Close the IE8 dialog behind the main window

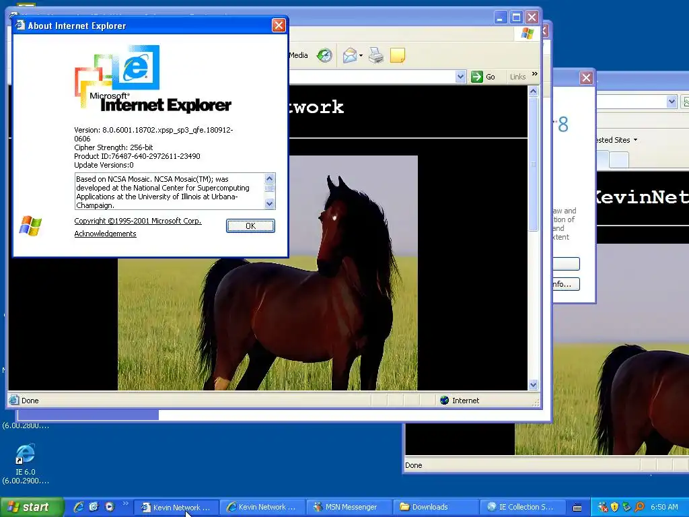pos(586,78)
